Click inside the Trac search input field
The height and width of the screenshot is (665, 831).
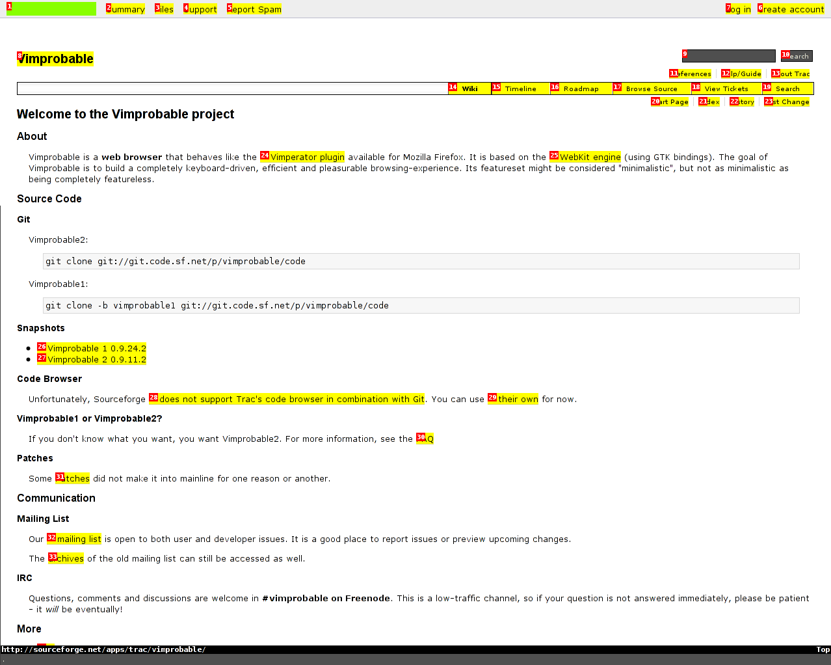point(728,55)
